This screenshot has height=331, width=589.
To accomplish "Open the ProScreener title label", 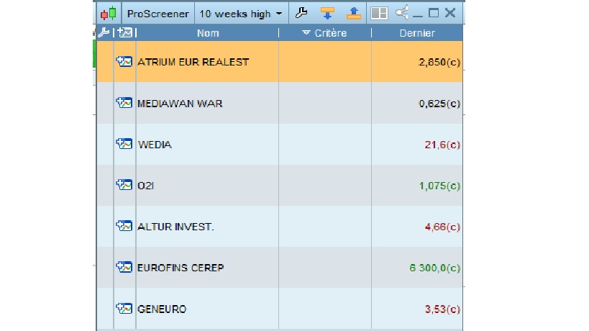I will coord(157,14).
